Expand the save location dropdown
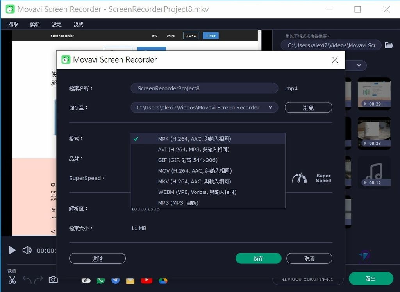The image size is (400, 292). pos(270,107)
